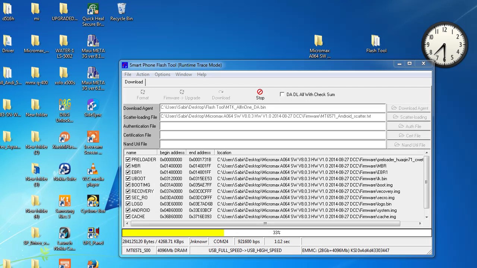477x268 pixels.
Task: Uncheck the EBR1 partition checkbox
Action: (128, 172)
